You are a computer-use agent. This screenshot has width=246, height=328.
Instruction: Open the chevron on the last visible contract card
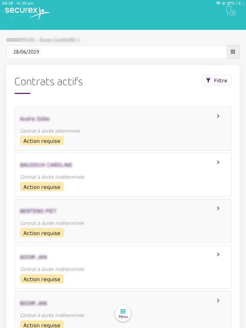point(218,300)
